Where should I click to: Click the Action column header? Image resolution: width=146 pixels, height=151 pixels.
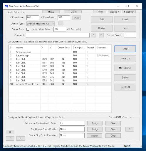click(x=28, y=47)
